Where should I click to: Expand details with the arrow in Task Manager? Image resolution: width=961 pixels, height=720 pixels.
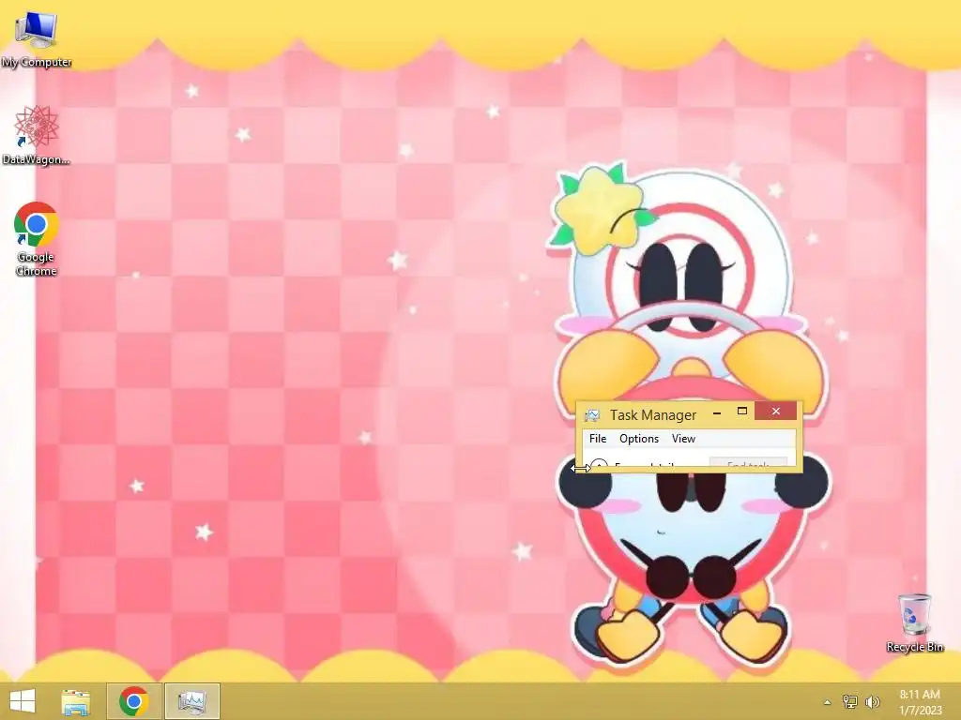[x=600, y=465]
